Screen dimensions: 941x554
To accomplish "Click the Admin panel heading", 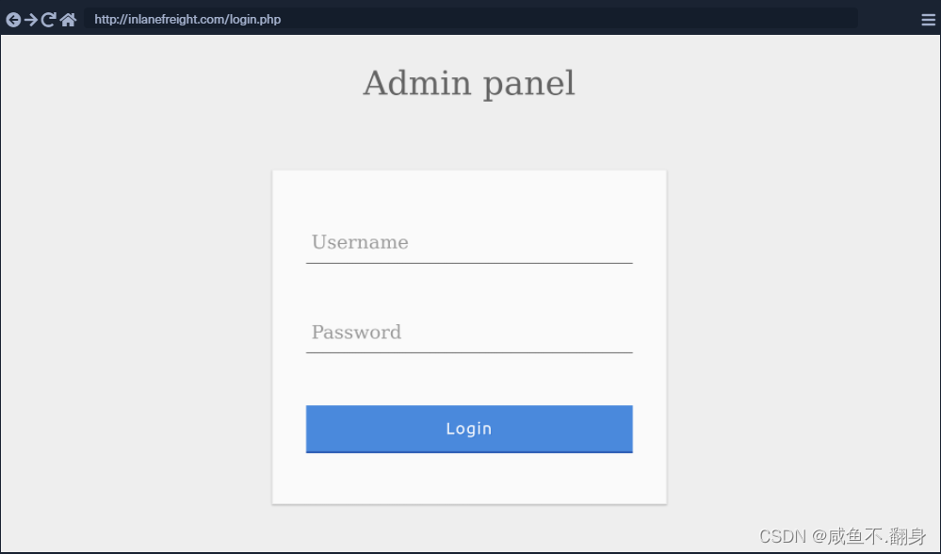I will [x=468, y=83].
